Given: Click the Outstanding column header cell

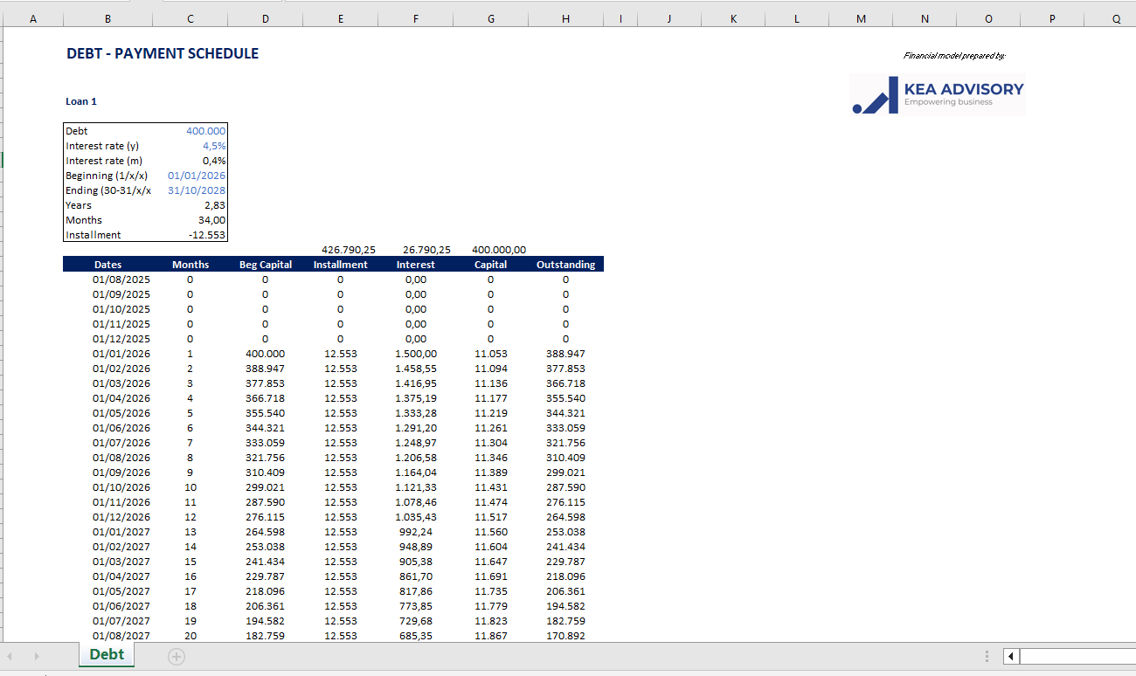Looking at the screenshot, I should (x=565, y=265).
